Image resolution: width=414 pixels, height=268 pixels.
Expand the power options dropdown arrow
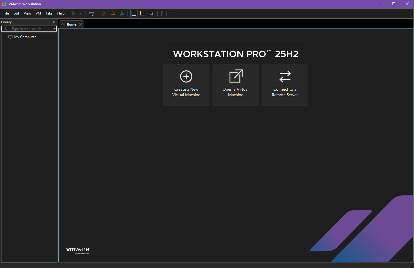pos(80,13)
